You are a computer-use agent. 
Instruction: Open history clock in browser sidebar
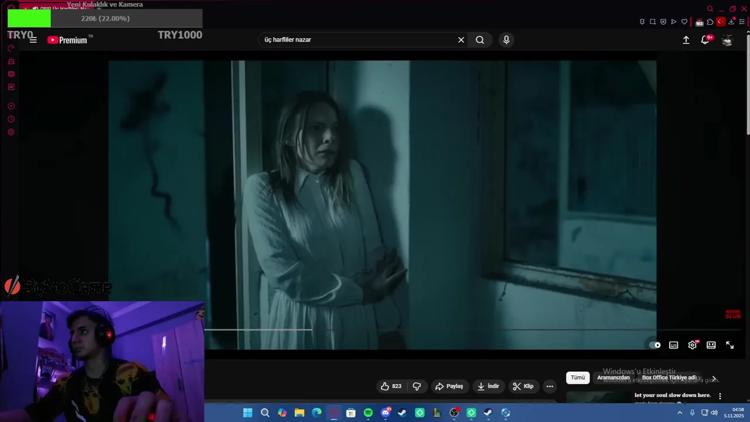[11, 119]
